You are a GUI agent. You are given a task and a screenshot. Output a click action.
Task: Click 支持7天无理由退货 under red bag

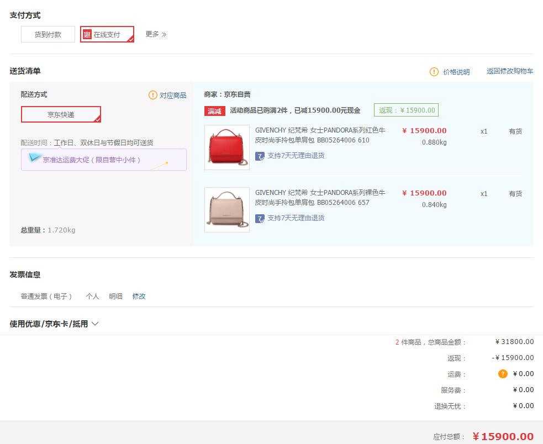tap(296, 156)
